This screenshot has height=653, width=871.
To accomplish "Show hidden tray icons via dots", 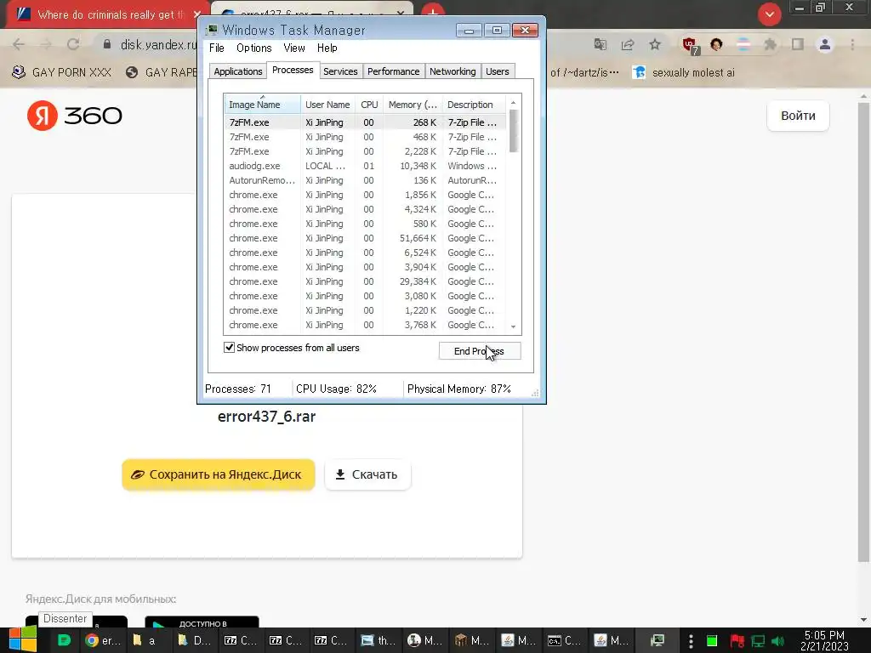I will tap(691, 641).
